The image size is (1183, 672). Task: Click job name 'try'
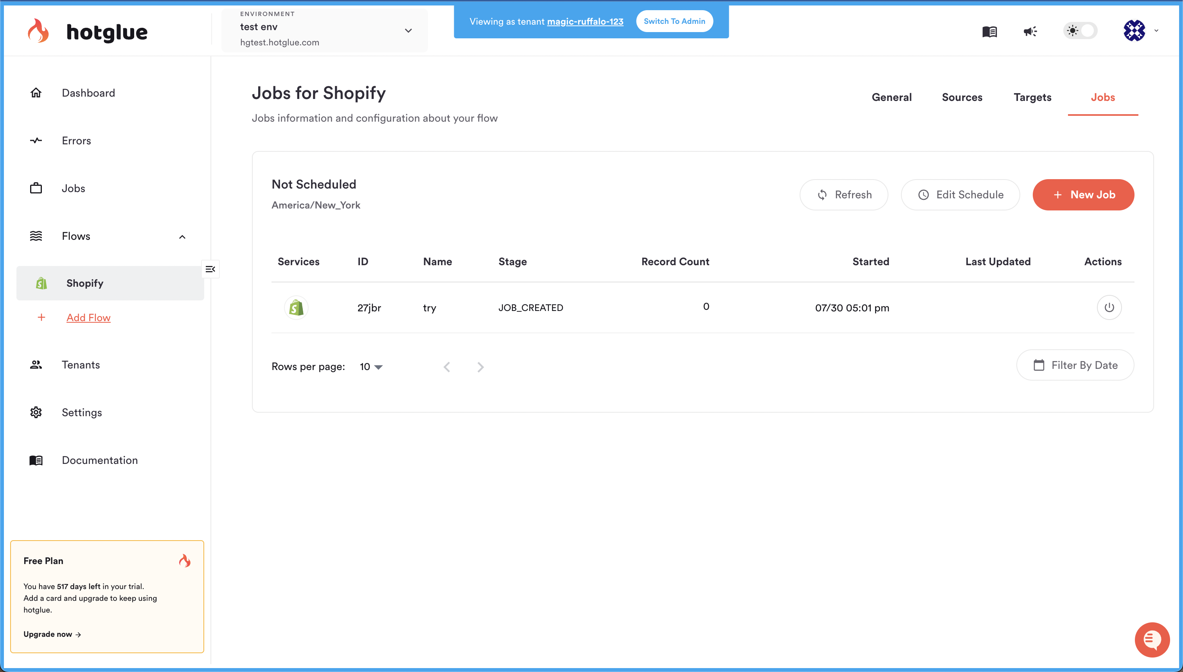click(x=429, y=308)
